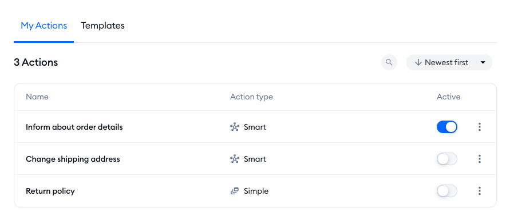Open the Newest first sort dropdown
This screenshot has width=510, height=220.
point(449,62)
